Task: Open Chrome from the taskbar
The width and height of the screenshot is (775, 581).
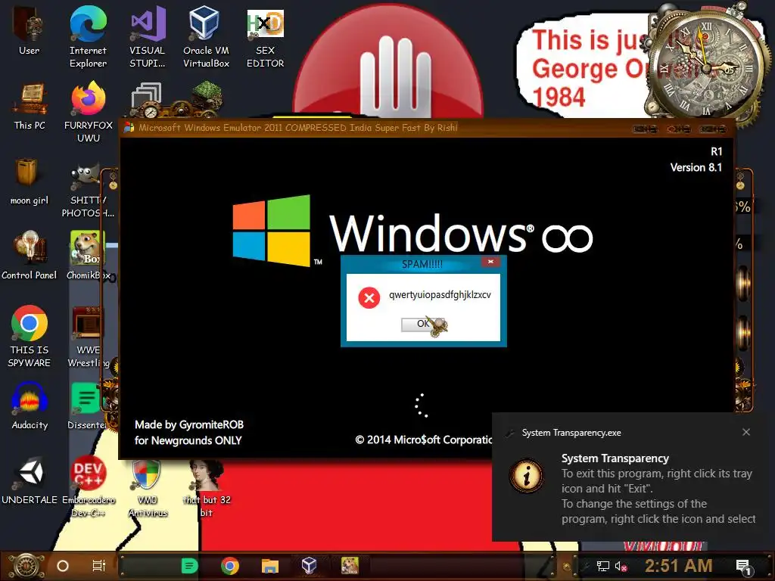Action: point(230,566)
